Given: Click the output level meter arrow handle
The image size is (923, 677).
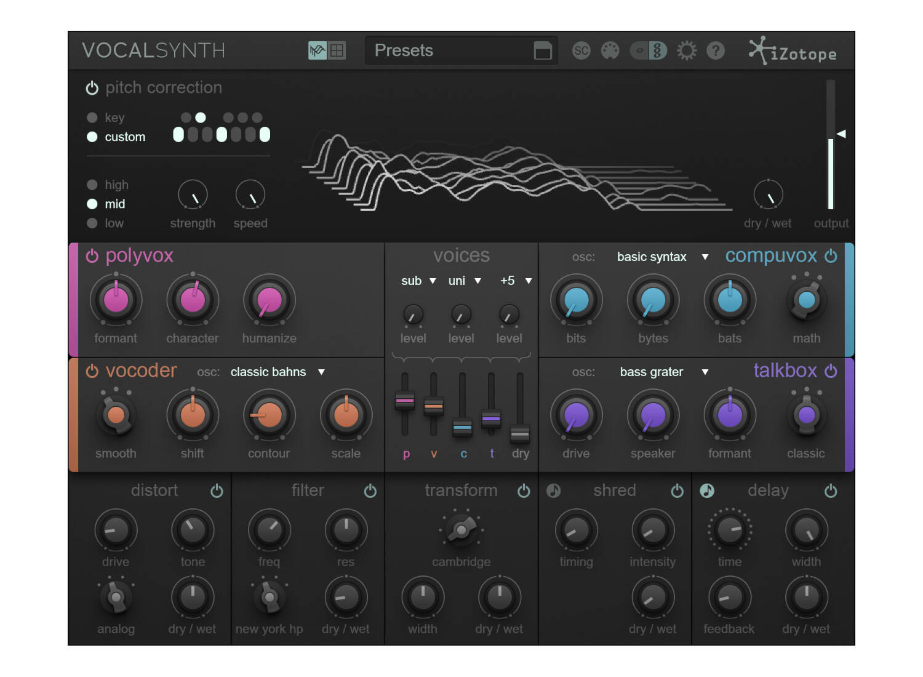Looking at the screenshot, I should (841, 134).
